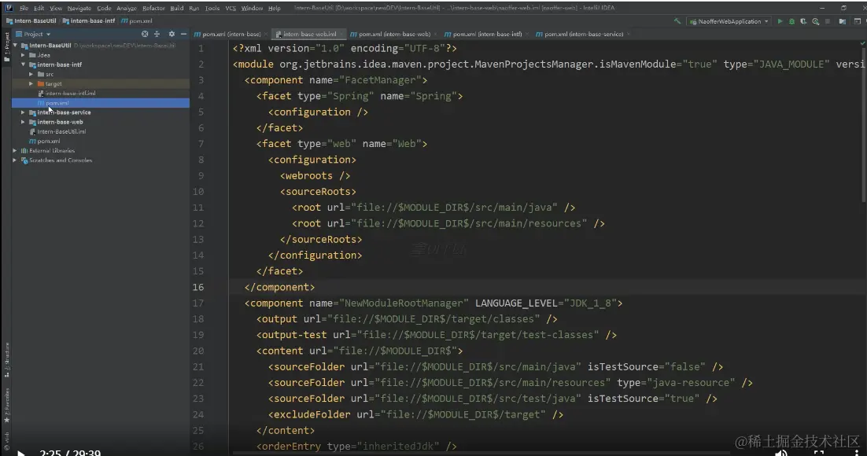Open the Code menu
Image resolution: width=867 pixels, height=456 pixels.
click(104, 9)
